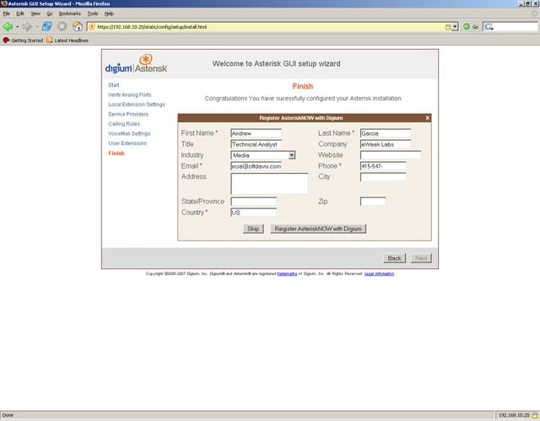Open the Industry dropdown menu

coord(292,155)
